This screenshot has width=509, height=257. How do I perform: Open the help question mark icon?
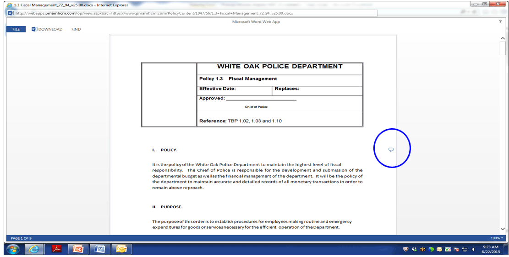500,21
